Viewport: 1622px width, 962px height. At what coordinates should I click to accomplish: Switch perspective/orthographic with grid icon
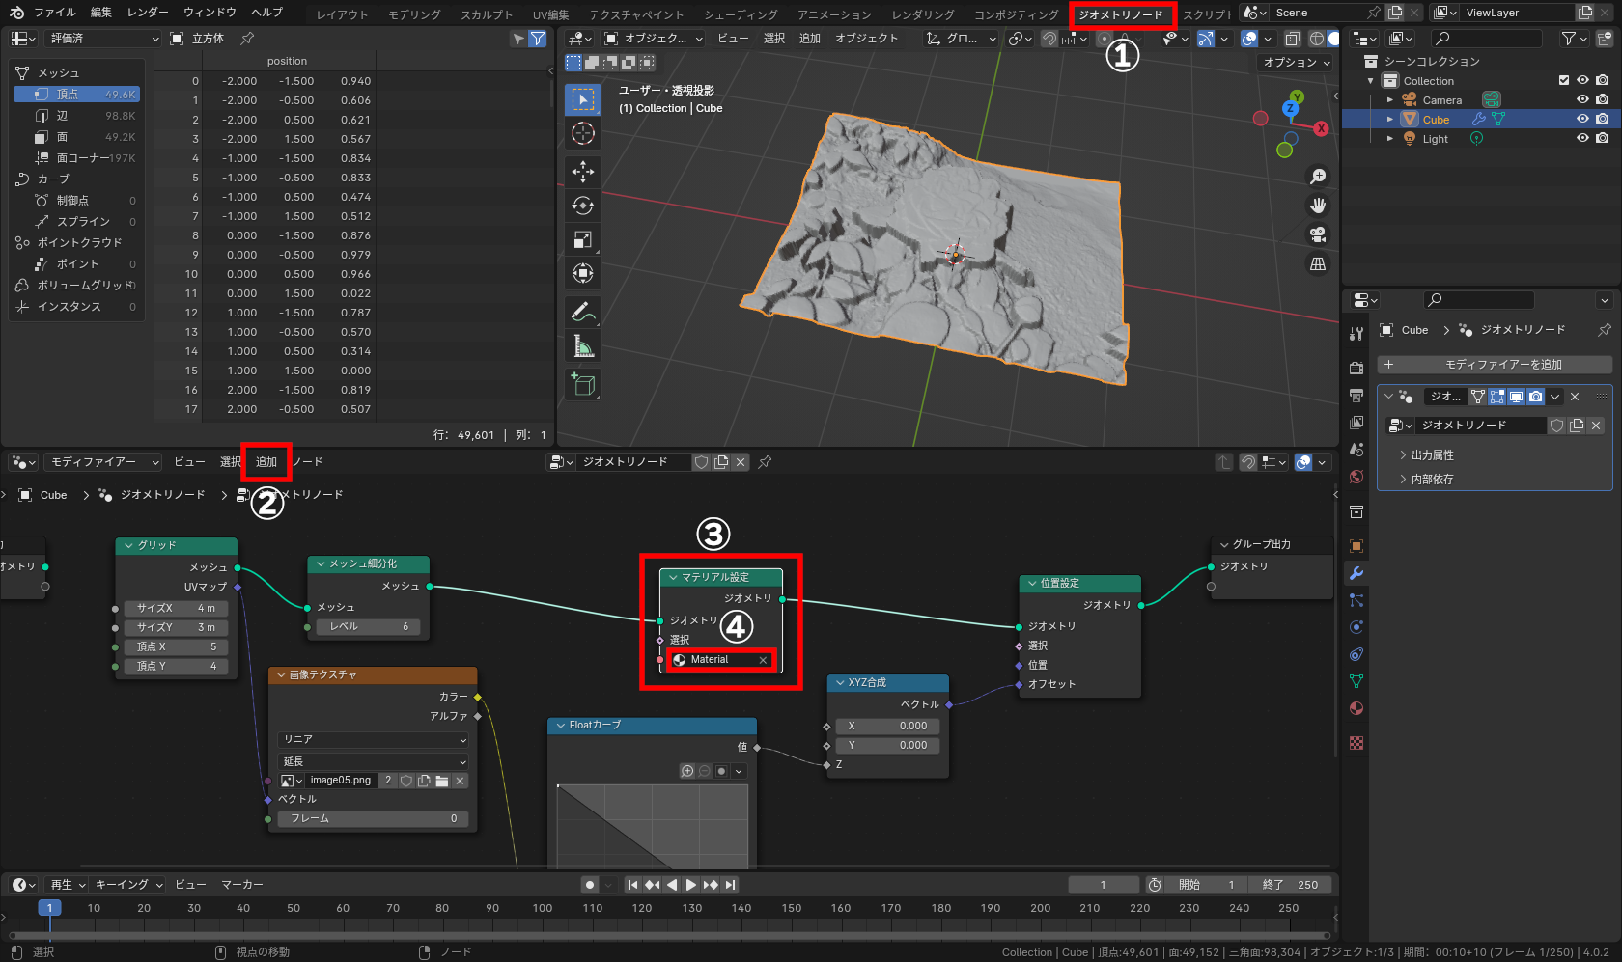(1318, 263)
